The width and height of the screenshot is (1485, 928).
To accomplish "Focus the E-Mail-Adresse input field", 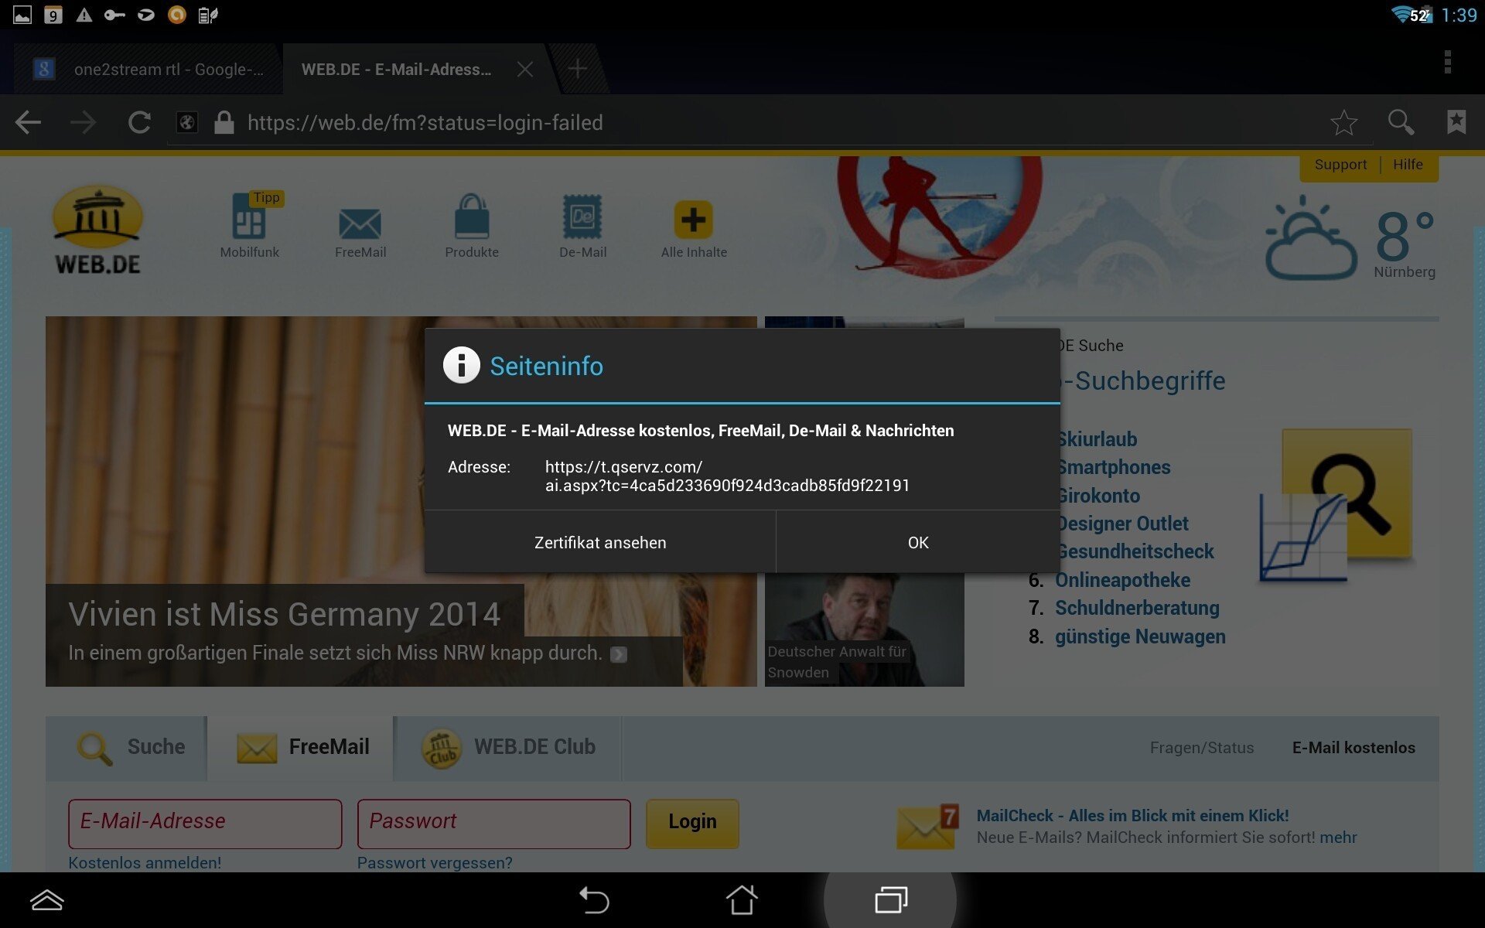I will click(x=205, y=824).
